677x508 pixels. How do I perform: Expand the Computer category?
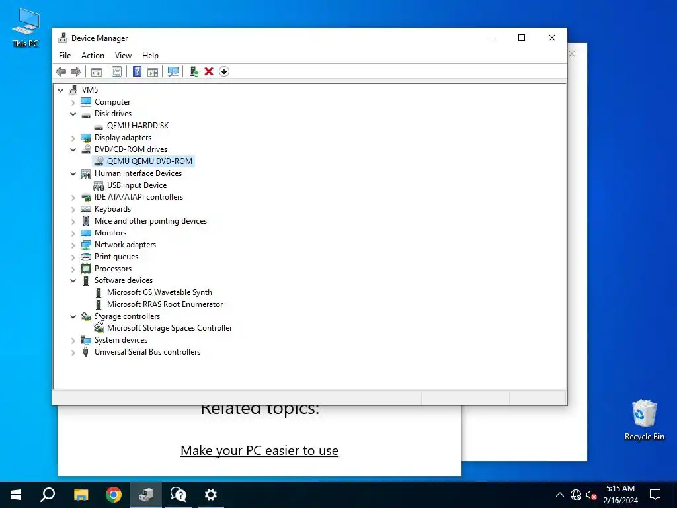(x=73, y=103)
